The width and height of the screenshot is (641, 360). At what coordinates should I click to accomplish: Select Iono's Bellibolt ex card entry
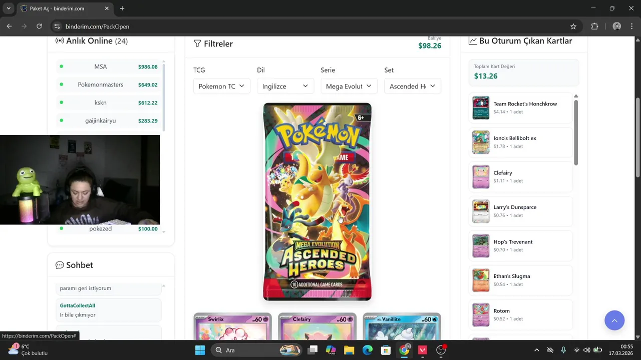[x=521, y=142]
